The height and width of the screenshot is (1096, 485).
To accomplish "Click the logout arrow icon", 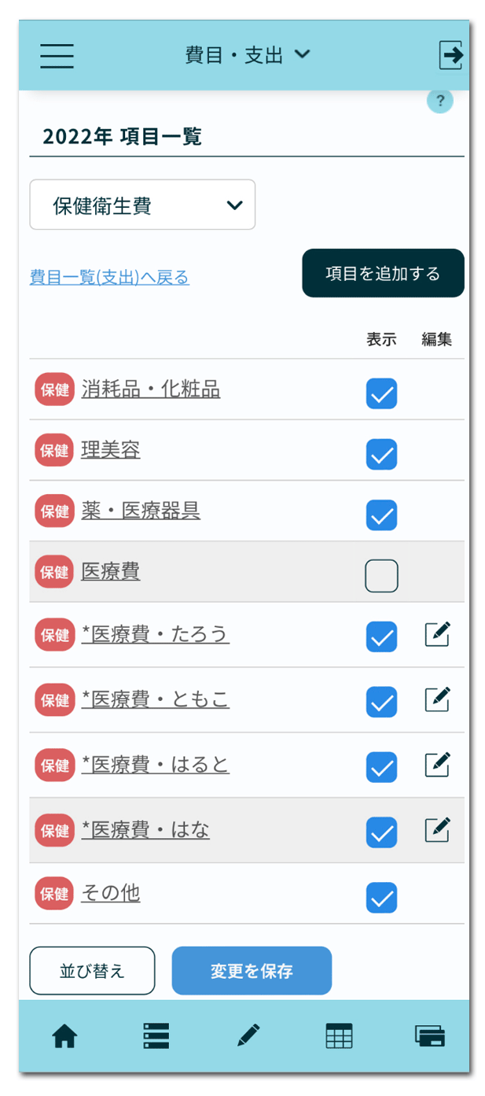I will [450, 55].
